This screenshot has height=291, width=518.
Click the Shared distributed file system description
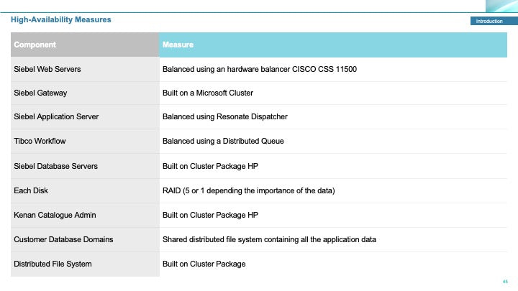pyautogui.click(x=269, y=239)
